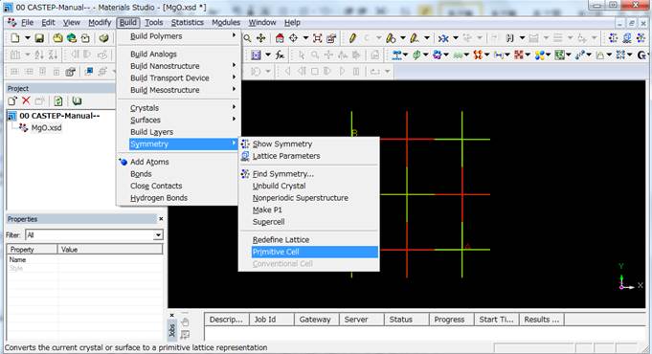Click the New document toolbar icon
Image resolution: width=652 pixels, height=354 pixels.
[x=15, y=38]
